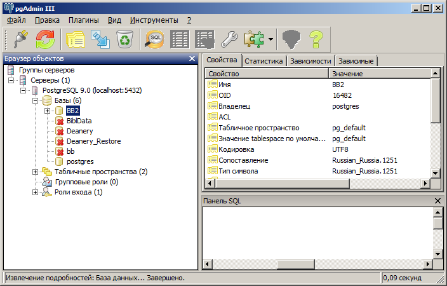
Task: Select the BB2 database
Action: (72, 111)
